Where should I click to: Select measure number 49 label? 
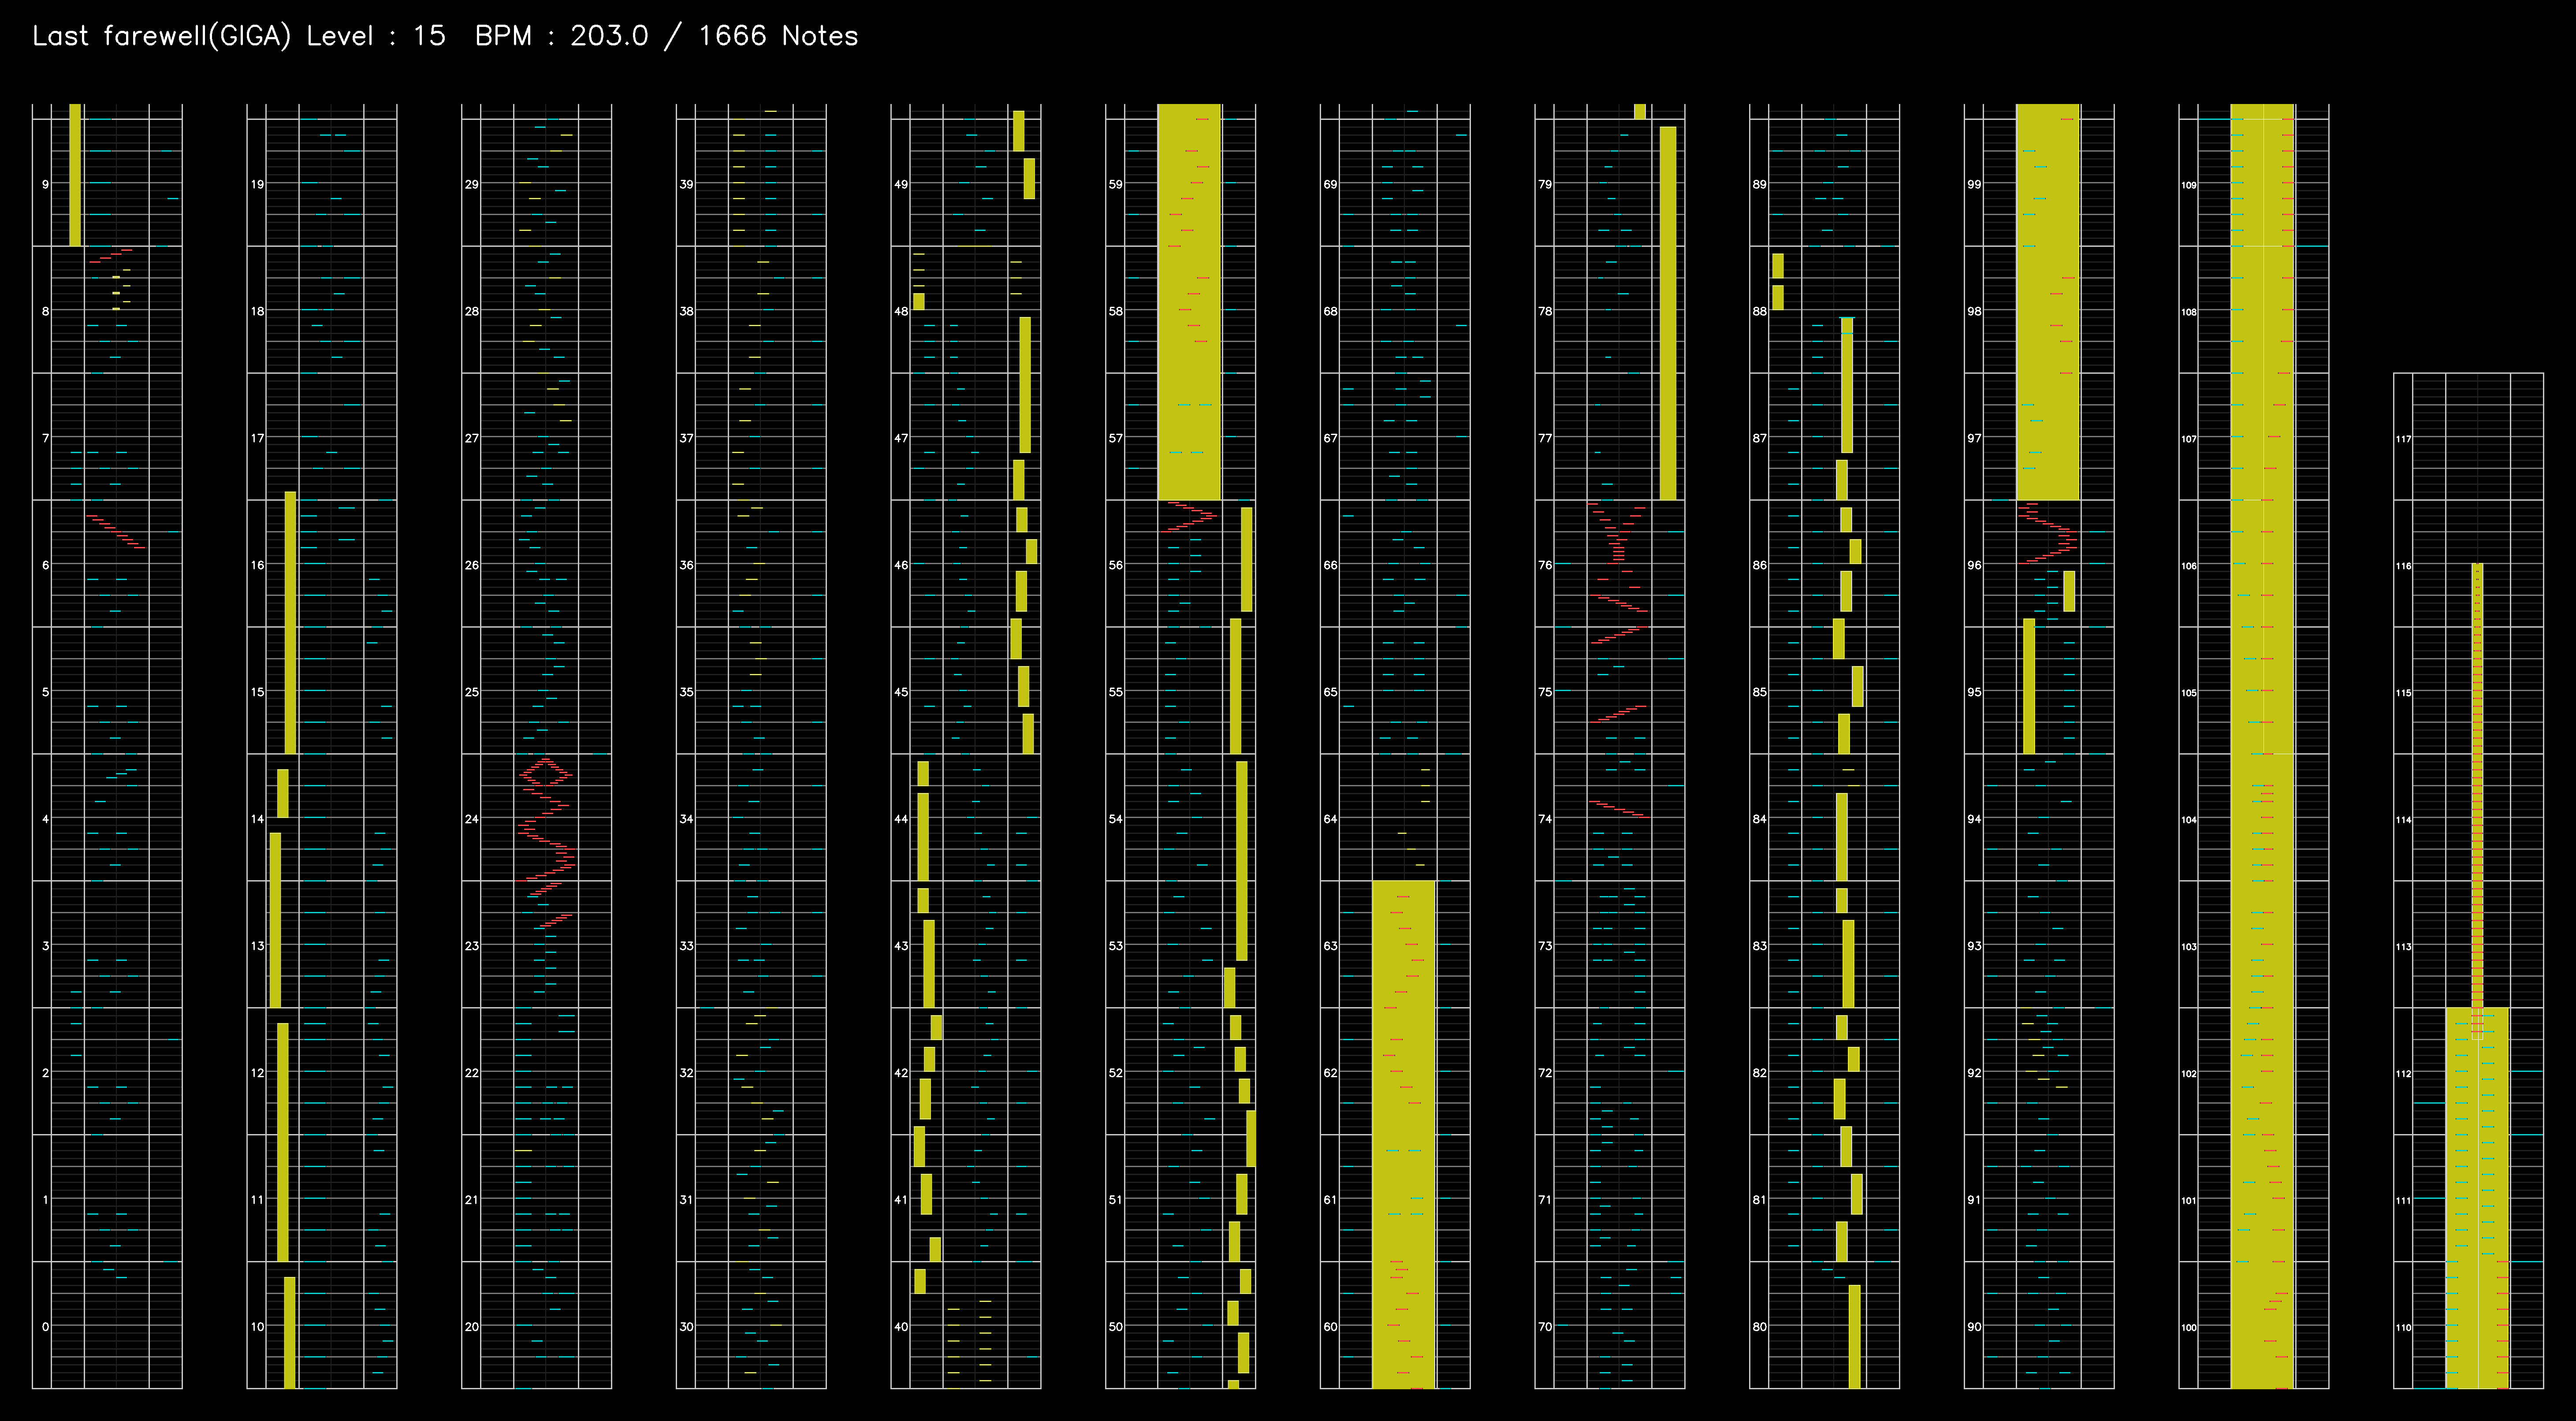pos(901,184)
